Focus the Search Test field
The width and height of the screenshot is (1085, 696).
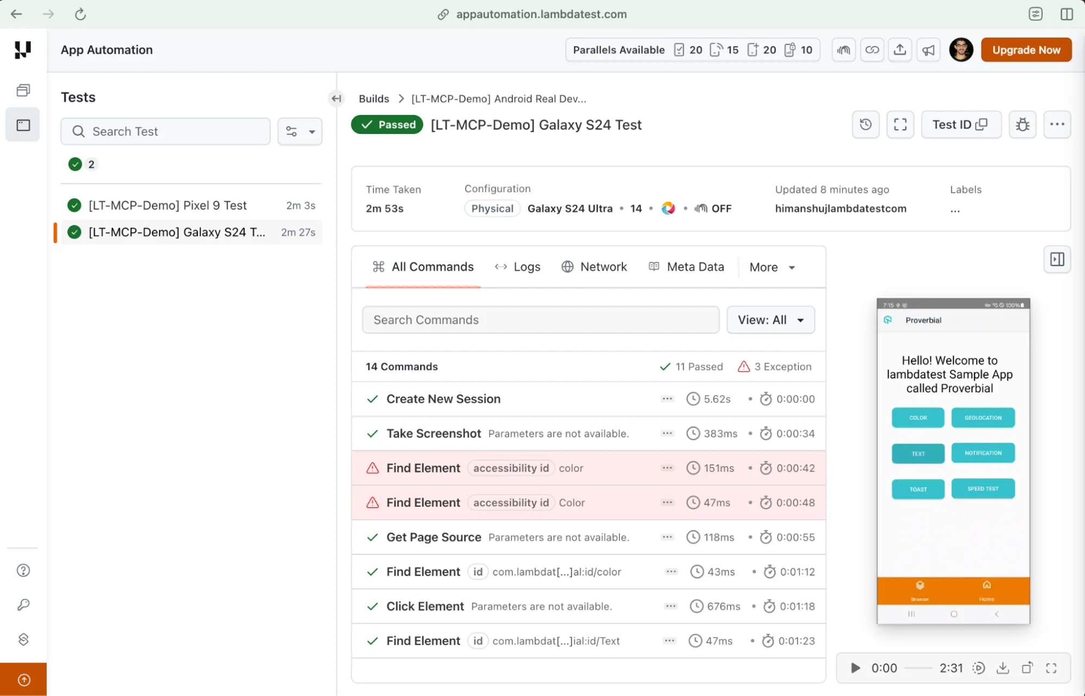point(166,131)
